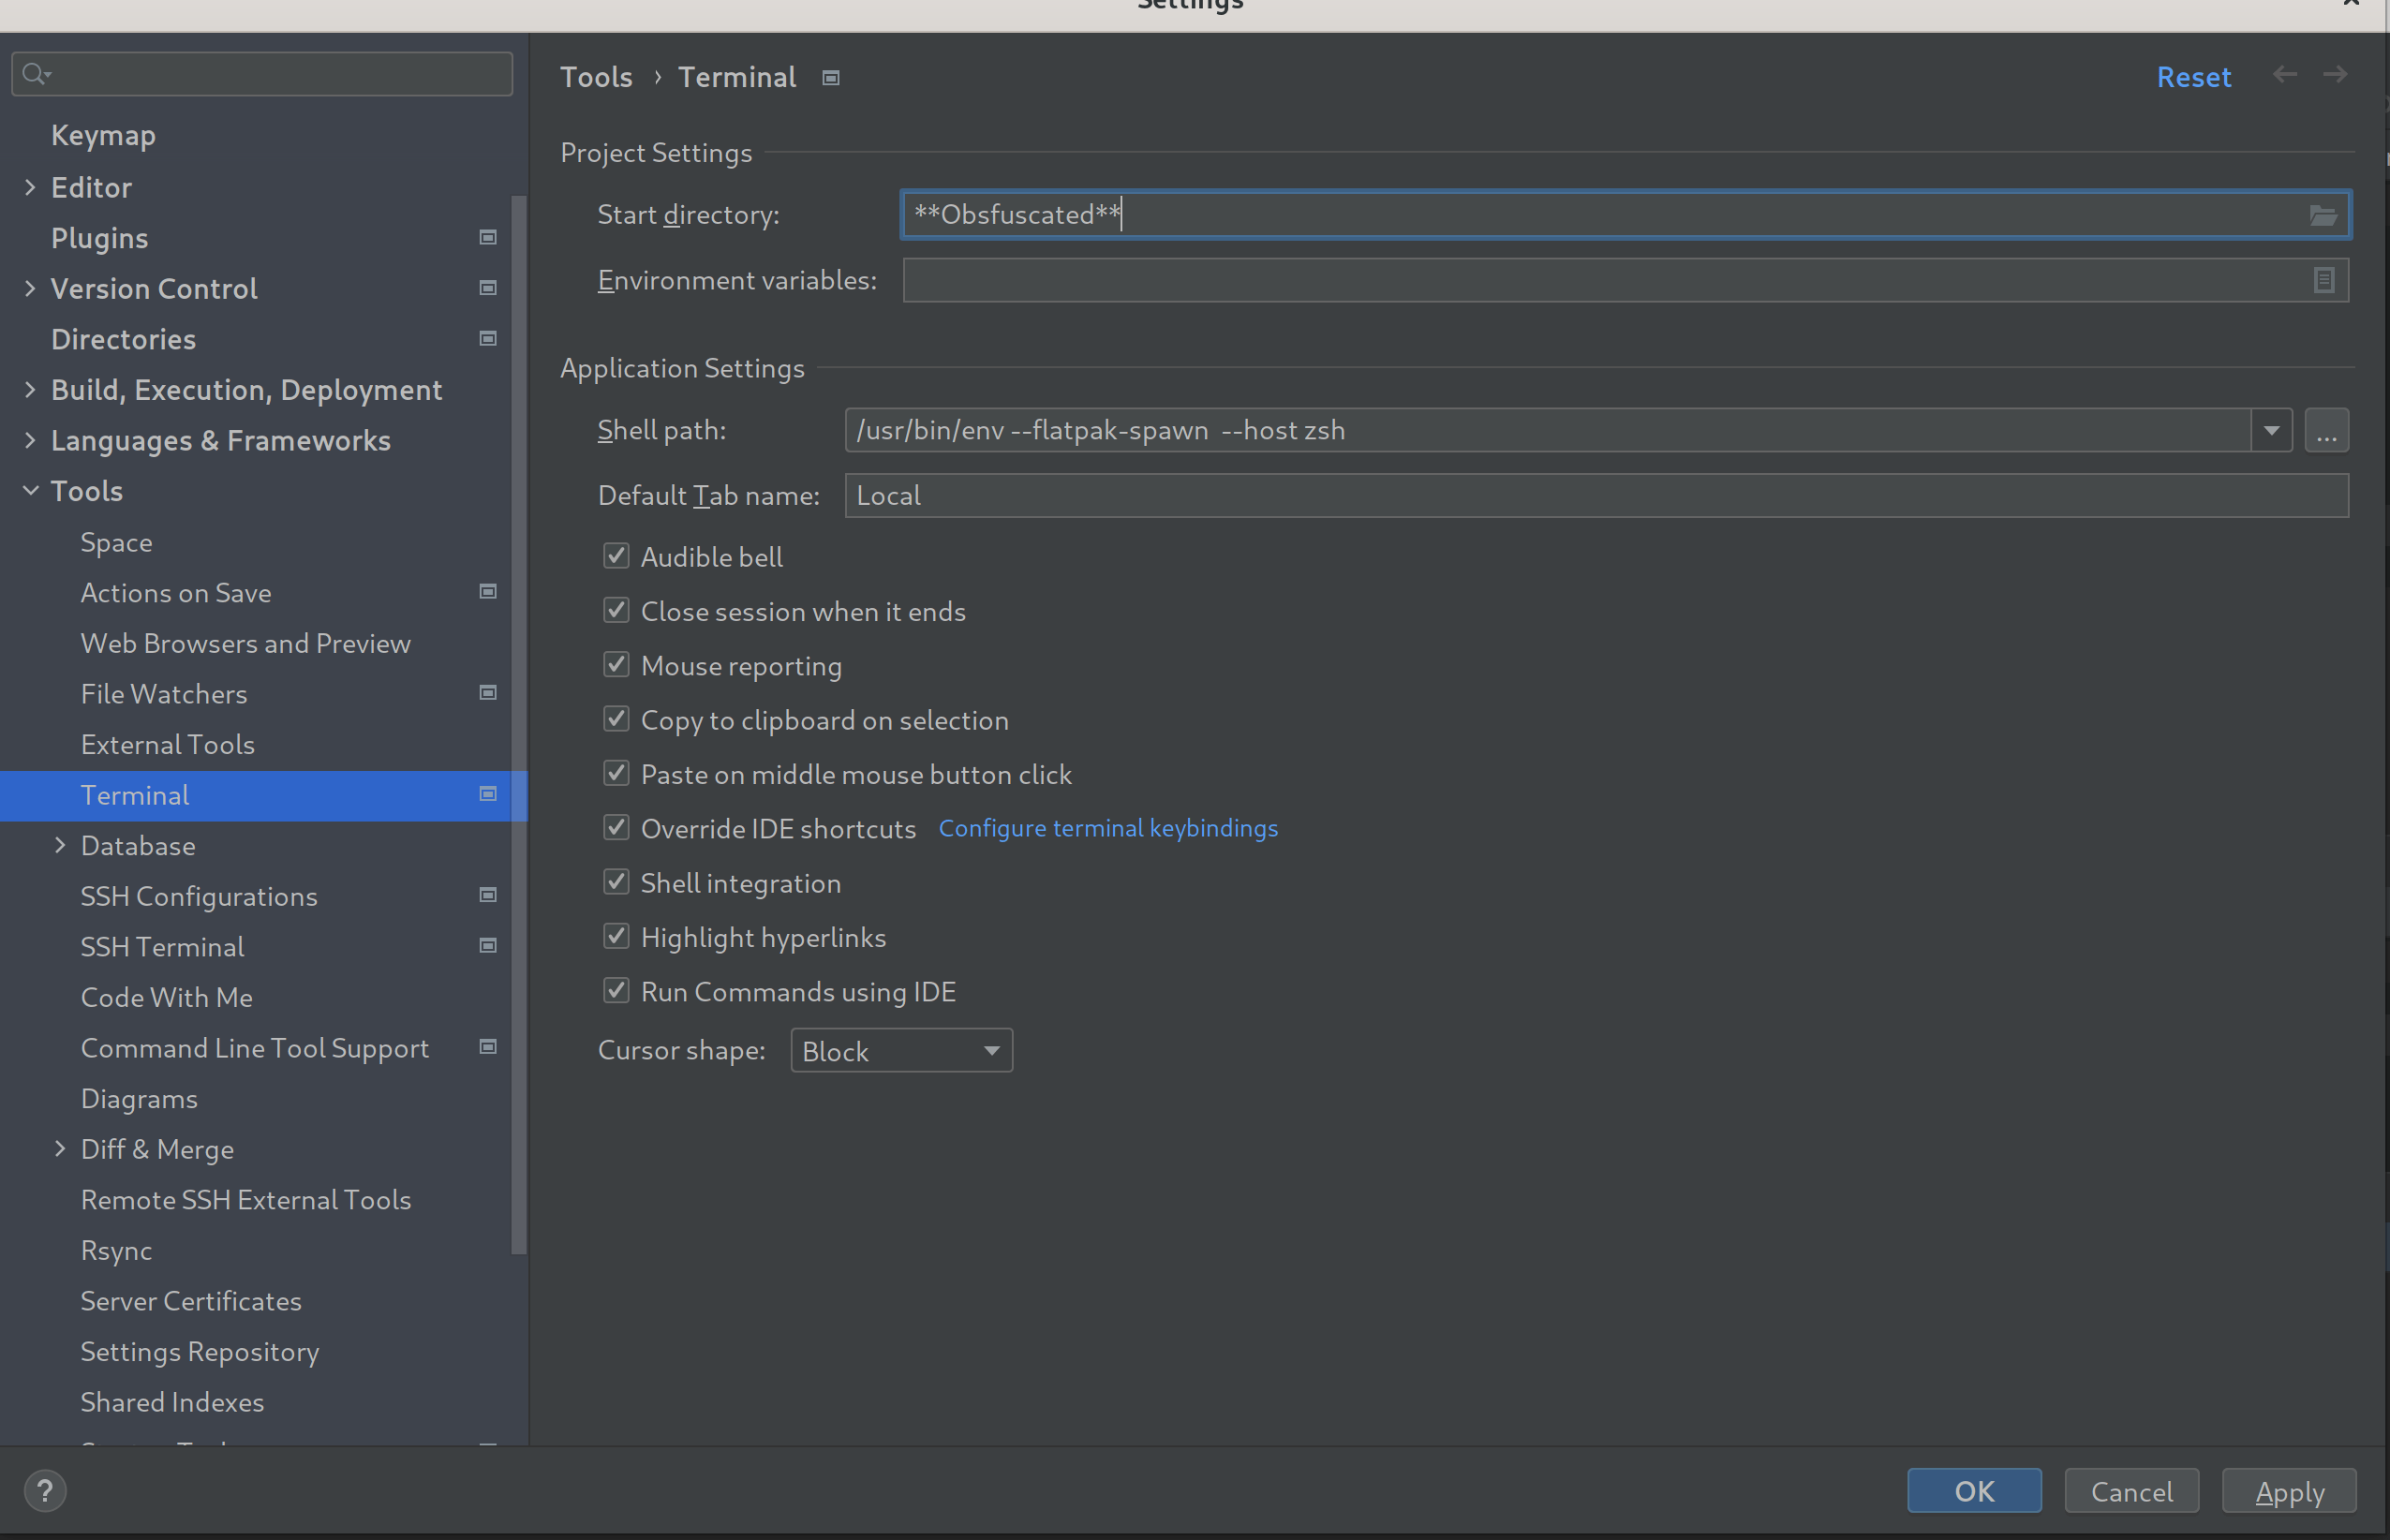Click the forward navigation arrow
This screenshot has height=1540, width=2390.
tap(2335, 75)
